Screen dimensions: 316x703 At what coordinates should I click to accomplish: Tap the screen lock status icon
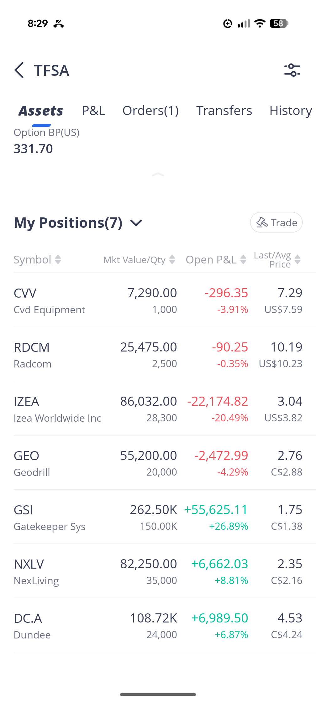pyautogui.click(x=228, y=23)
